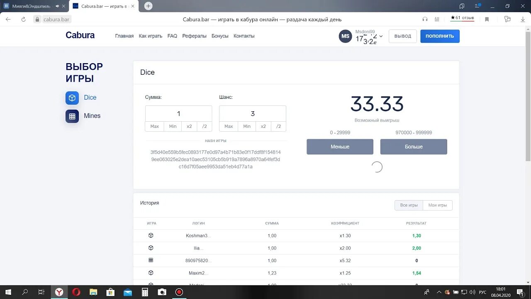The image size is (531, 299).
Task: Bet Меньше on the dice
Action: (340, 147)
